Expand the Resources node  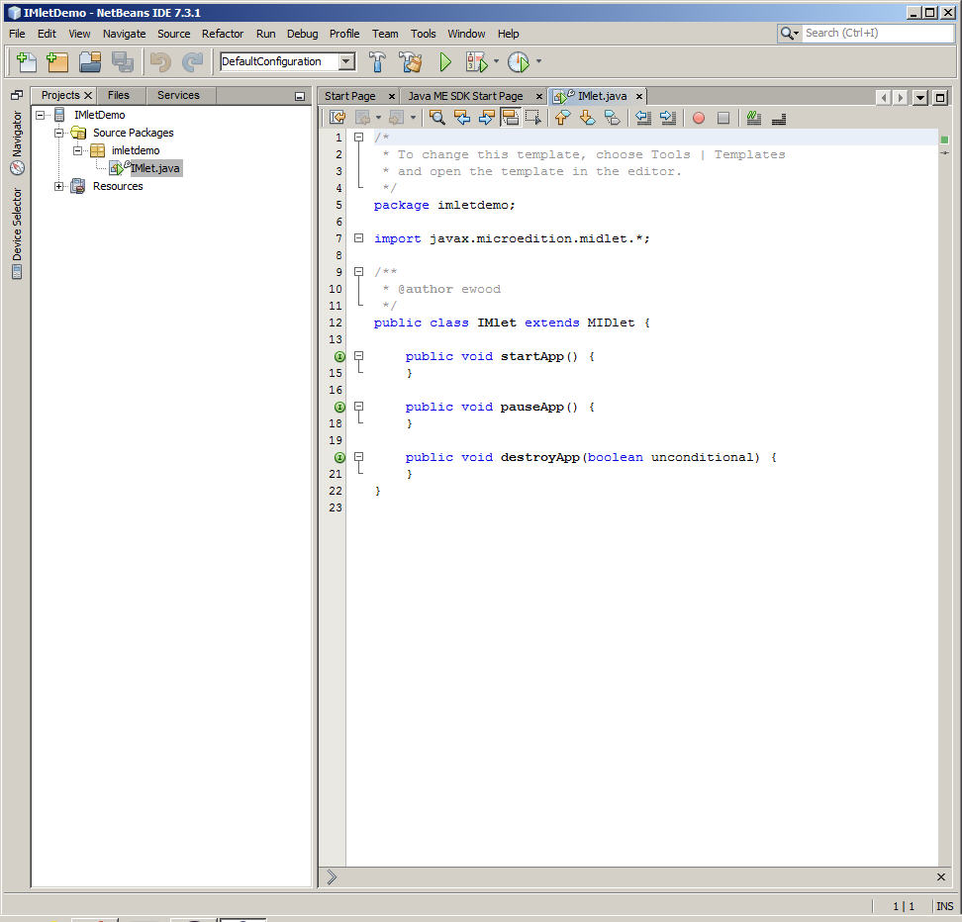coord(59,186)
